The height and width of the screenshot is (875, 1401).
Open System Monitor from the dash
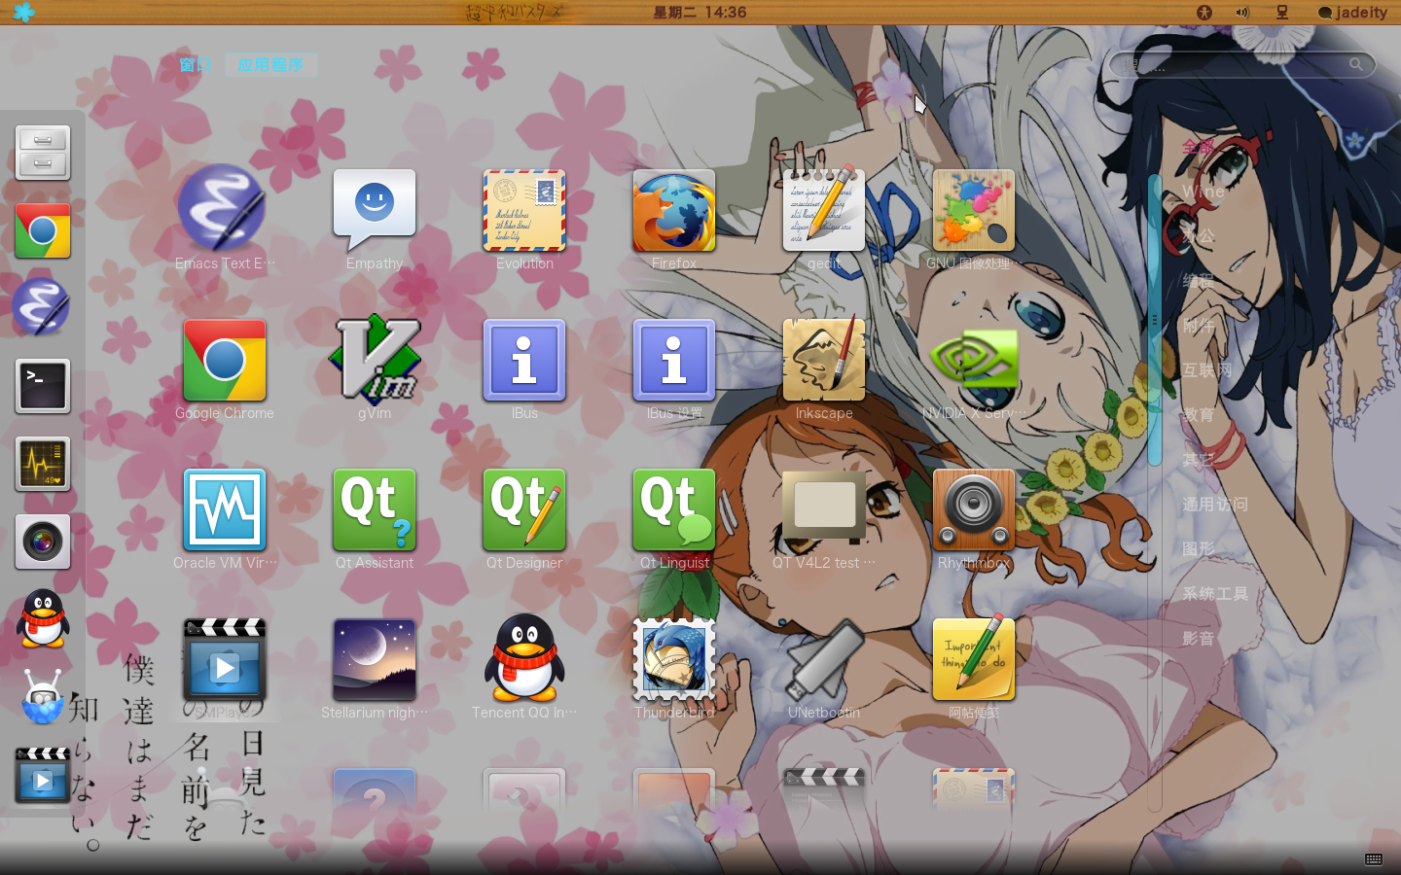pyautogui.click(x=43, y=464)
